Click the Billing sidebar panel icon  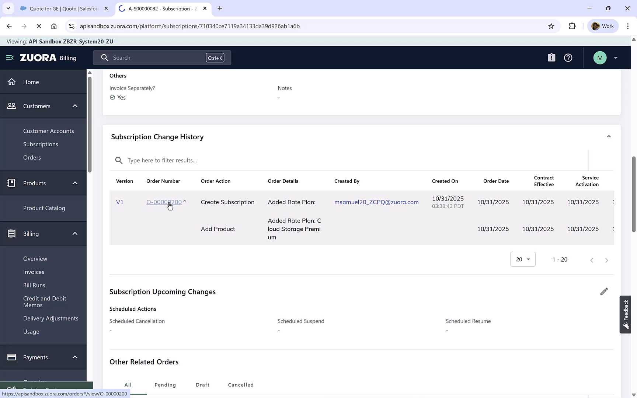pos(11,233)
